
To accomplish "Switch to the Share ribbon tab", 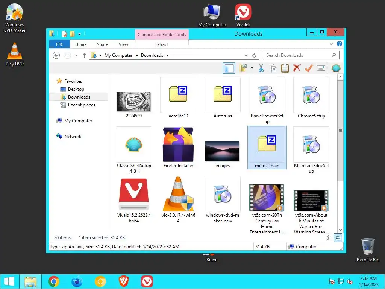I will (x=102, y=44).
